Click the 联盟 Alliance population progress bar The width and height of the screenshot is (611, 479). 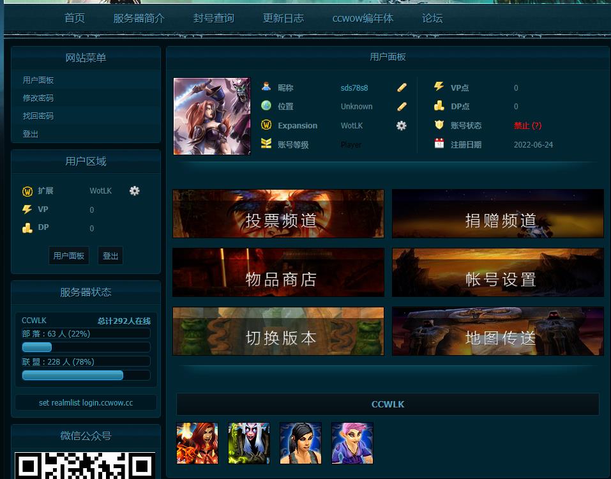pyautogui.click(x=86, y=376)
